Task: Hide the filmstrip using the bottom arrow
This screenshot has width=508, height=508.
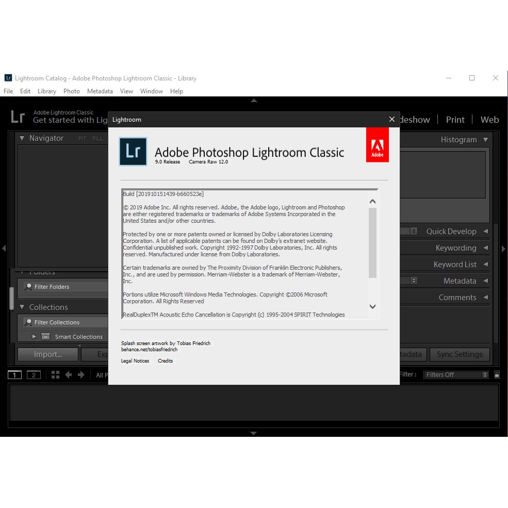Action: pyautogui.click(x=254, y=433)
